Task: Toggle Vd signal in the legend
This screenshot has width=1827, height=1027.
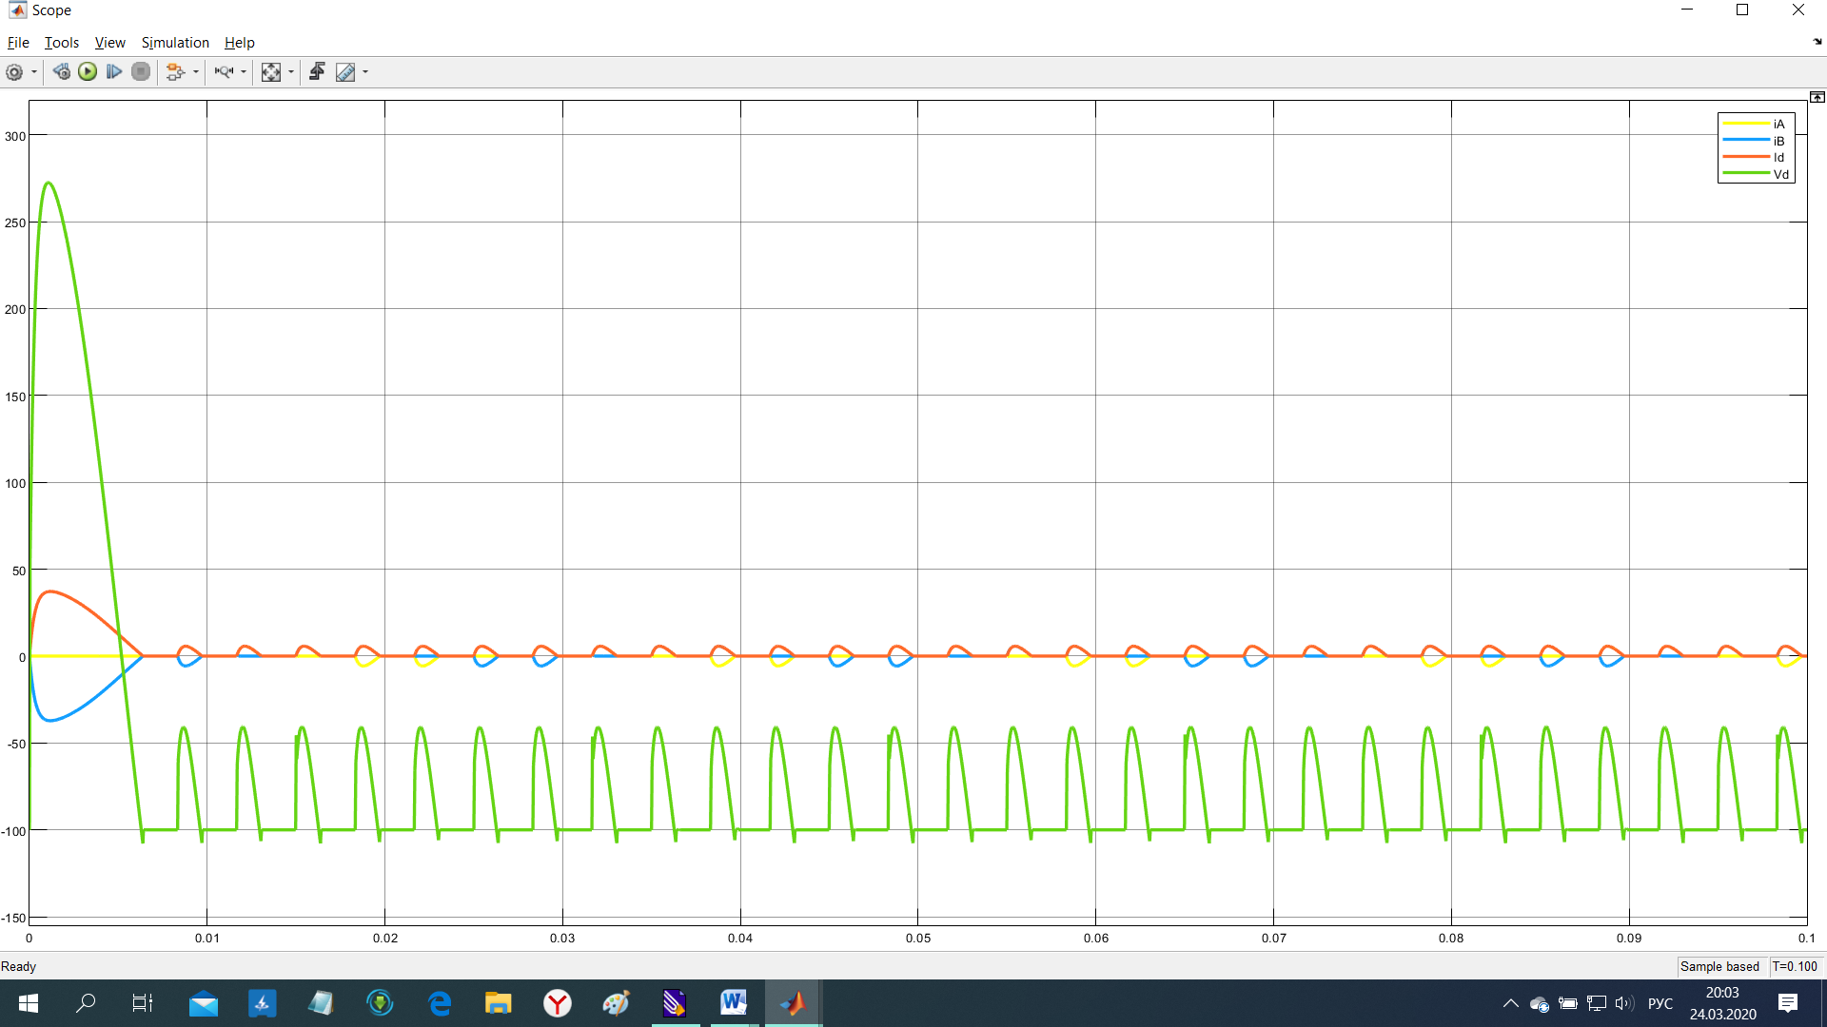Action: (x=1780, y=175)
